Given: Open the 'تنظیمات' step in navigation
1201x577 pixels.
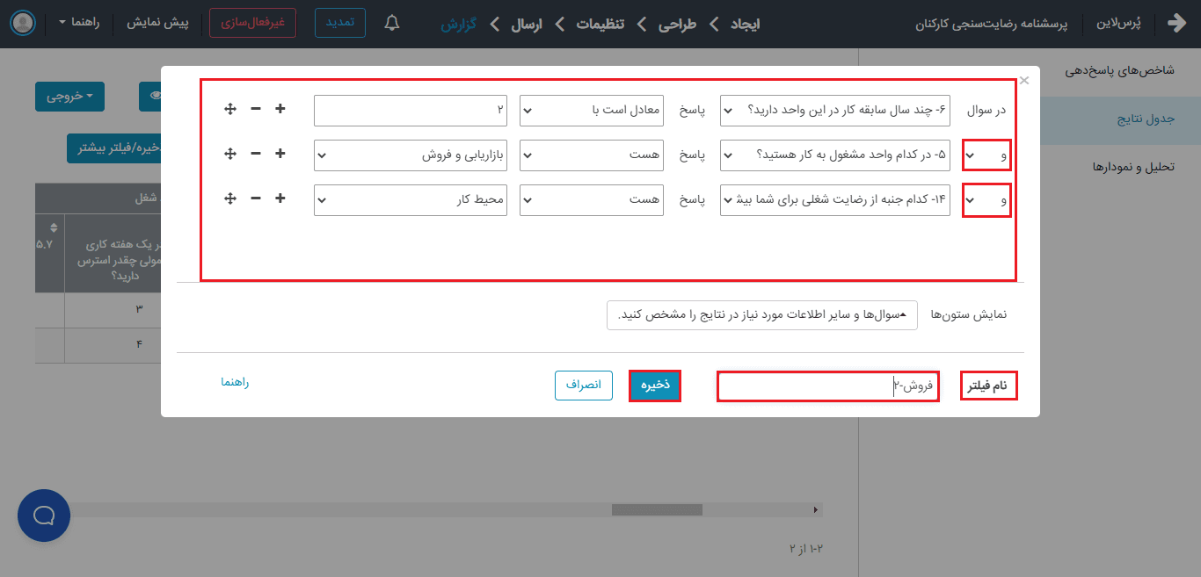Looking at the screenshot, I should coord(600,24).
